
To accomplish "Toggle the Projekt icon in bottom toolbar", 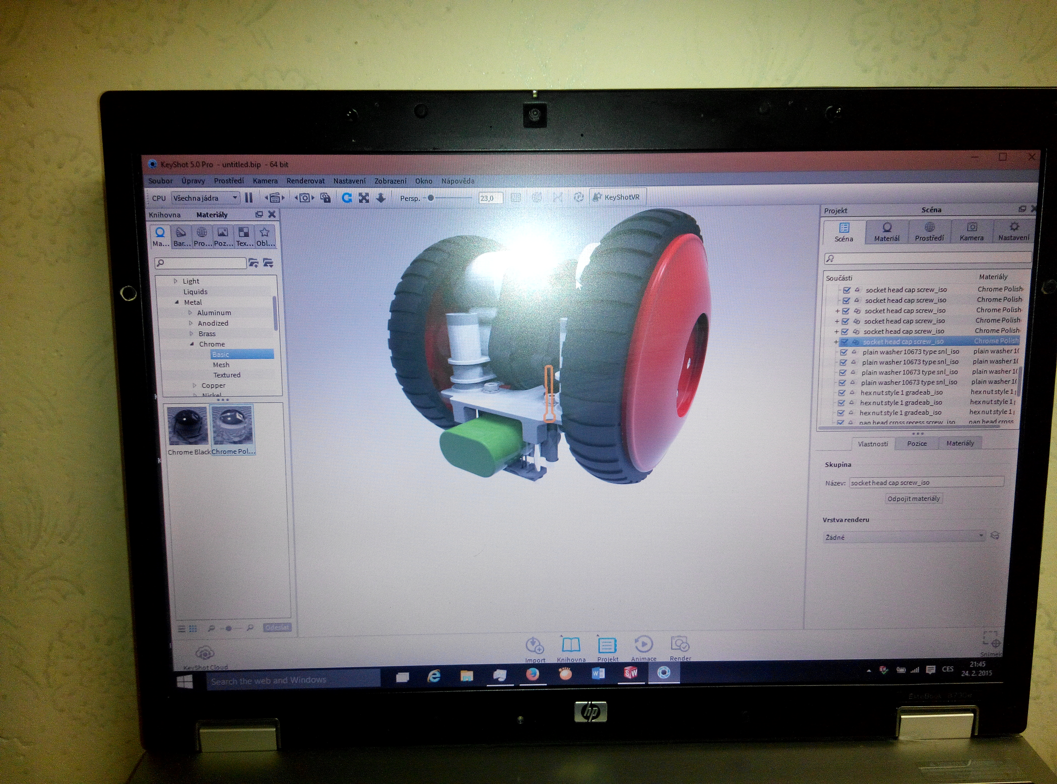I will point(607,645).
